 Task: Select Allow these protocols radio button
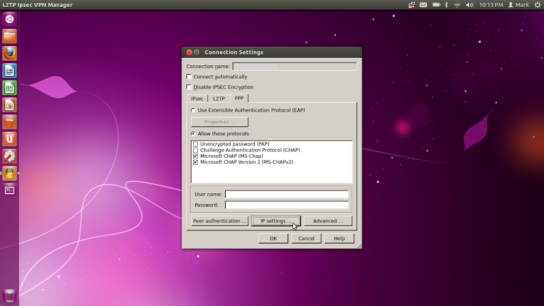point(193,133)
